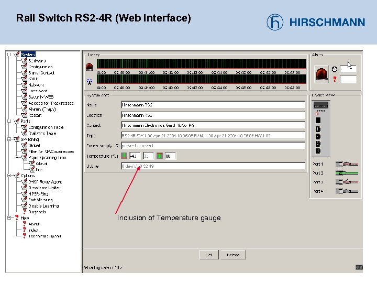Click the HIPER-Ring item icon
The width and height of the screenshot is (377, 283).
pos(24,194)
